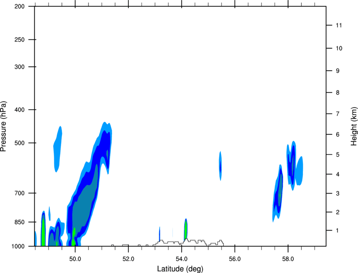
Task: Click height tick label 3
Action: tap(338, 194)
